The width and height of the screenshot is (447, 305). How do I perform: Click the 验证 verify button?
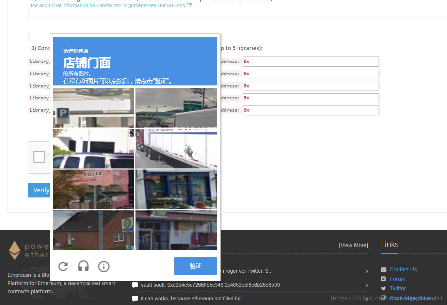tap(195, 266)
